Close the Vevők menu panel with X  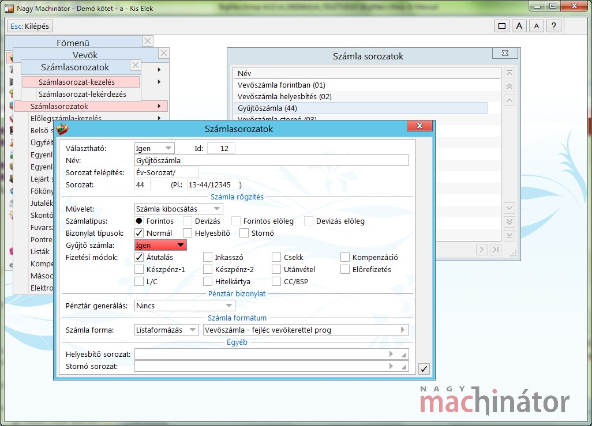[163, 53]
